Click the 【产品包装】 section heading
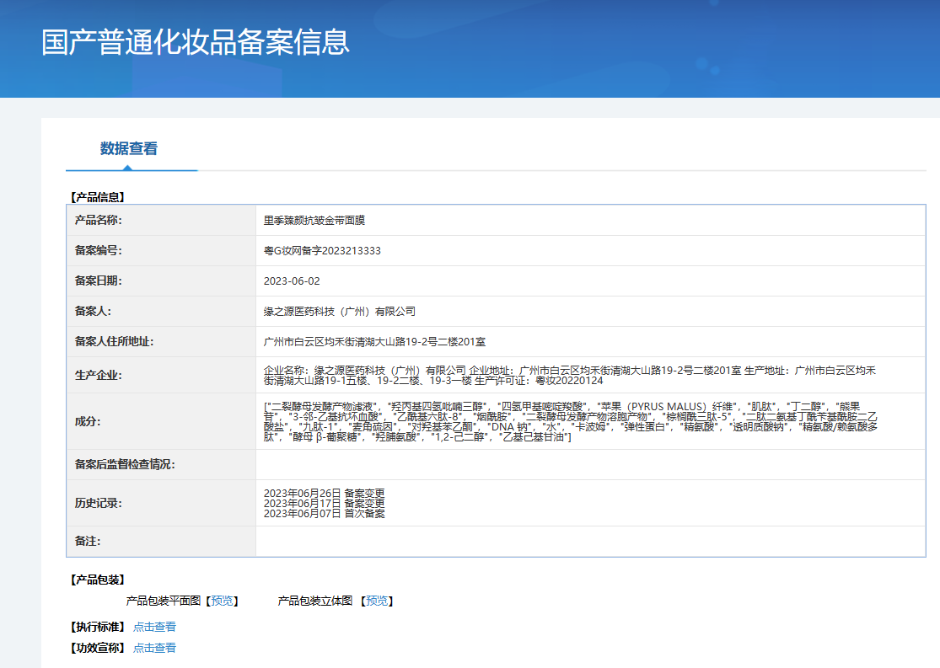The image size is (940, 668). 97,580
